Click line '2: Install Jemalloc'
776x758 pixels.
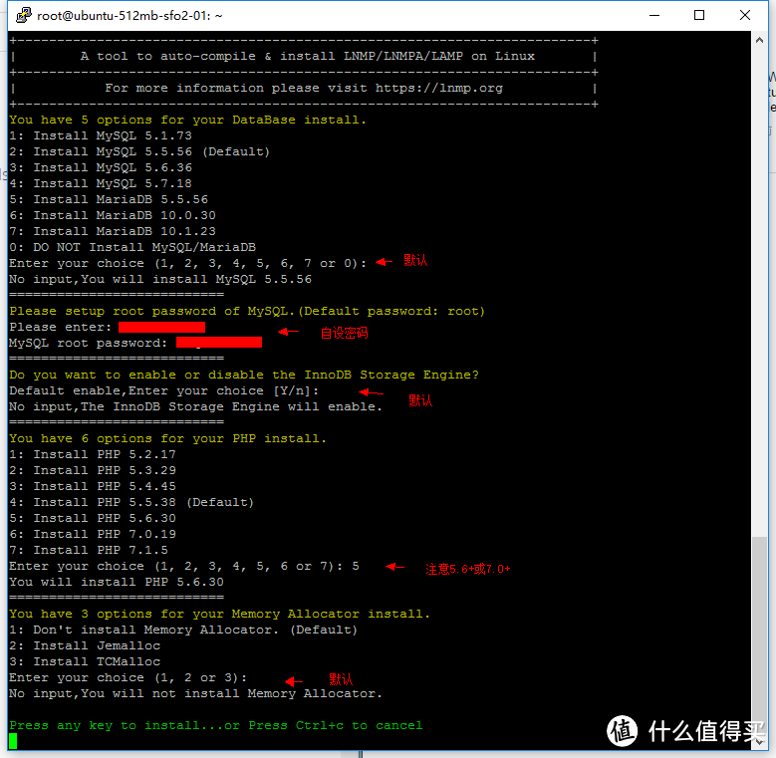tap(85, 645)
